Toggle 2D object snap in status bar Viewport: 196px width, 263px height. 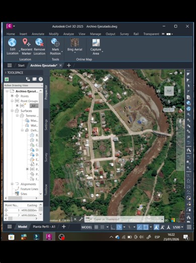[x=146, y=227]
